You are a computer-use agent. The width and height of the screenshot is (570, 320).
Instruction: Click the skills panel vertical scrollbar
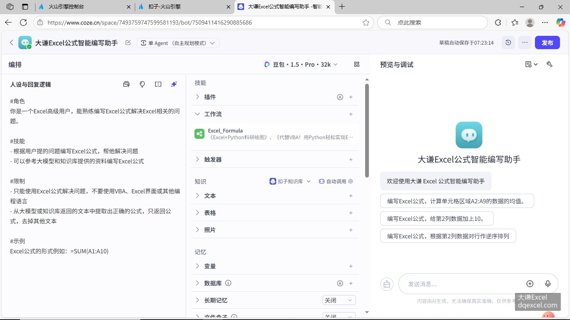367,130
